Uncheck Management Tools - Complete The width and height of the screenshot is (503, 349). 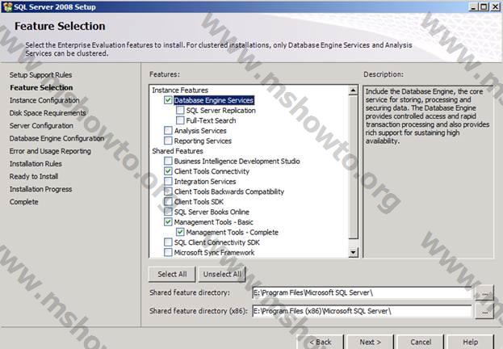[x=180, y=232]
